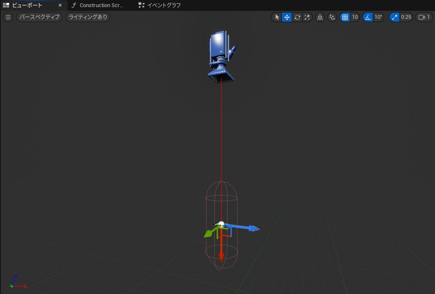The image size is (435, 294).
Task: Change the grid snap size value 10
Action: (x=355, y=17)
